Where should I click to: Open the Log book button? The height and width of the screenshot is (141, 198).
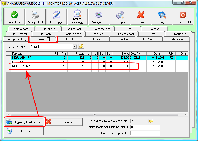point(162,17)
